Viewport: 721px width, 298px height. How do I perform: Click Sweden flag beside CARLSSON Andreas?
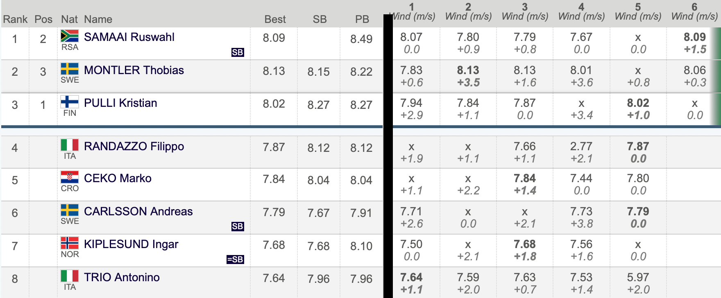(70, 210)
